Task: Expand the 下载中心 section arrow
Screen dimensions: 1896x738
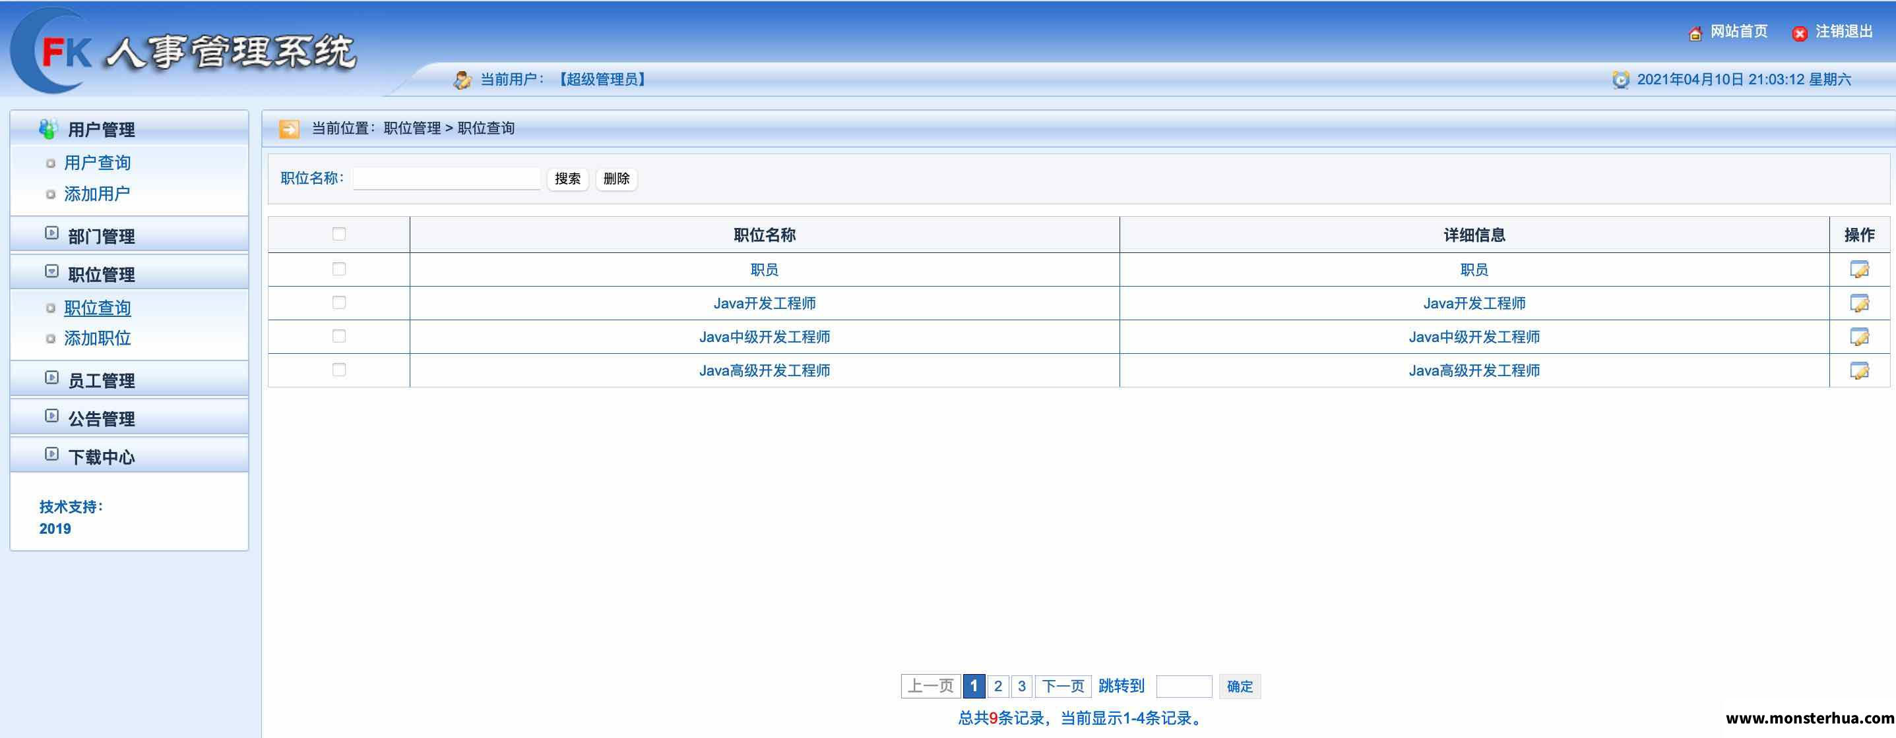Action: (51, 453)
